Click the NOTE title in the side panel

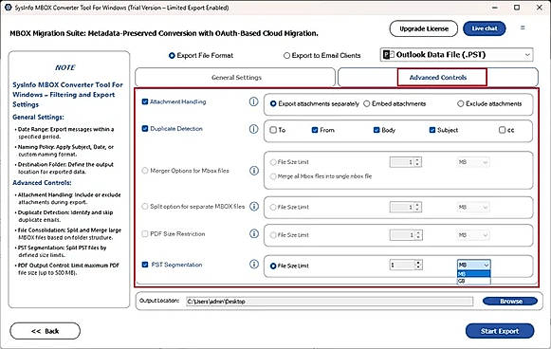65,67
